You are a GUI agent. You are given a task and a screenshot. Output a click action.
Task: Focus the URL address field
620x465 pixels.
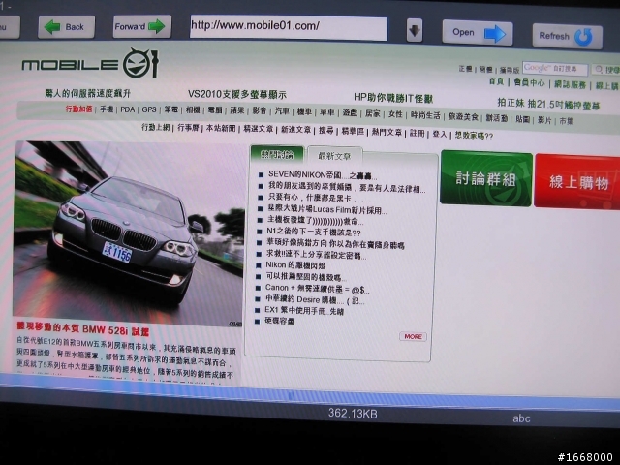(x=289, y=28)
